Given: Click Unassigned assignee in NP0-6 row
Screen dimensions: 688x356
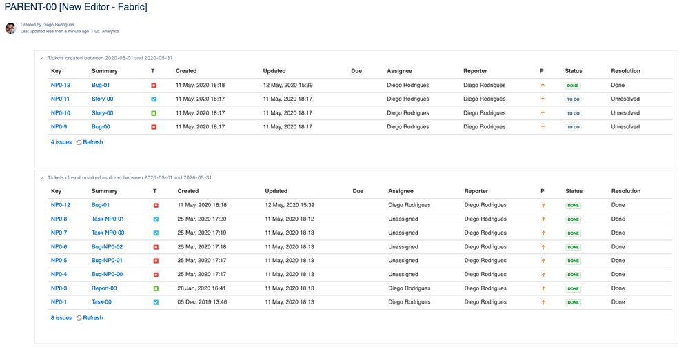Looking at the screenshot, I should (x=403, y=247).
